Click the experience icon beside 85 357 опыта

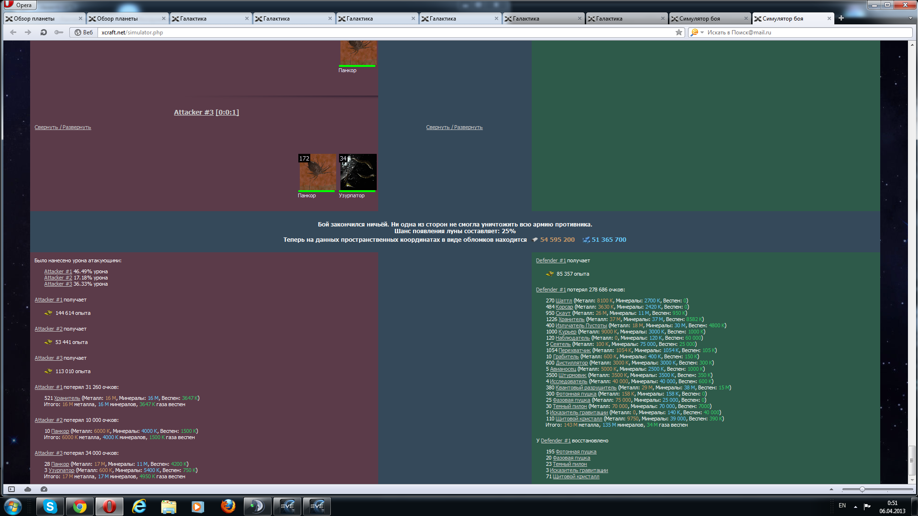[x=550, y=274]
